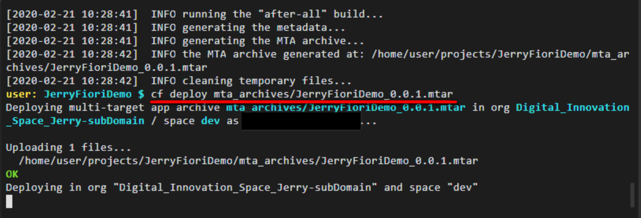Image resolution: width=641 pixels, height=218 pixels.
Task: Click the wrapped chives/JerryFioriDemo_0.0.1.mtar line
Action: tap(106, 67)
